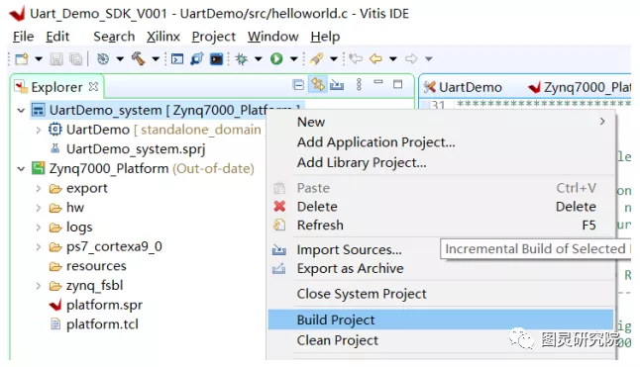Close the Explorer view tab

[x=93, y=87]
